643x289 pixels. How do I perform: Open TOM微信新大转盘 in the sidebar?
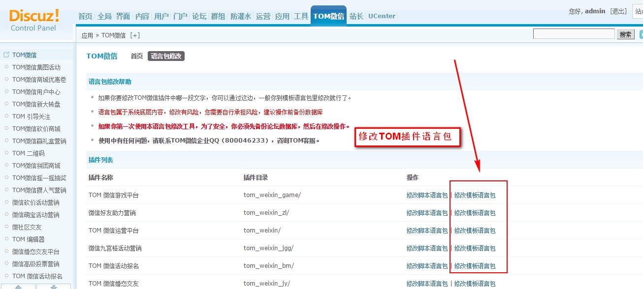coord(36,104)
